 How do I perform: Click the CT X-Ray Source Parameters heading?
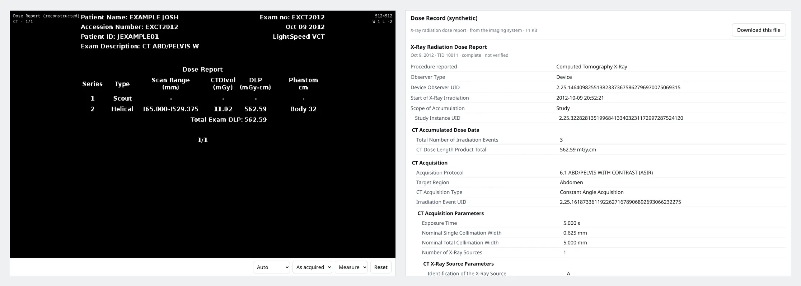458,264
